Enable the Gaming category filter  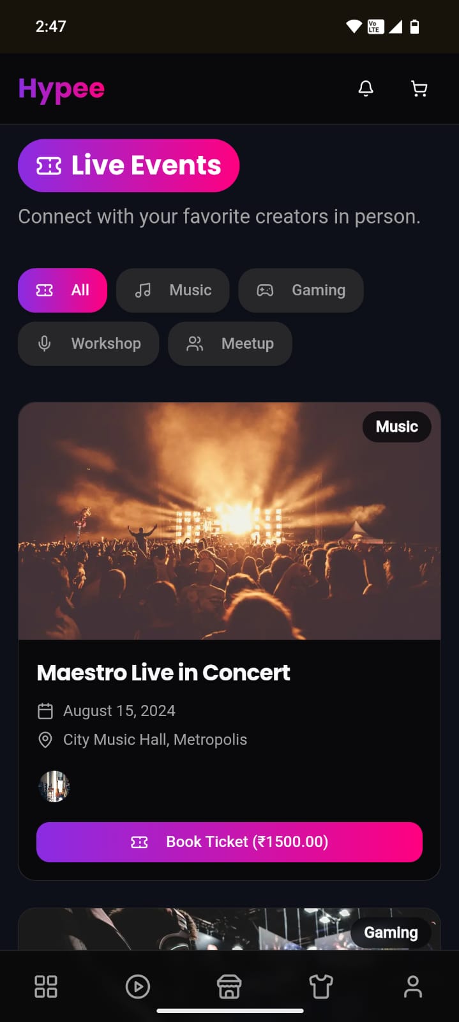click(301, 290)
